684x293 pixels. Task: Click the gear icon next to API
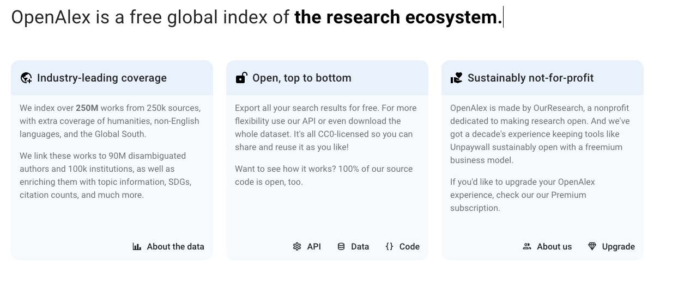click(297, 246)
